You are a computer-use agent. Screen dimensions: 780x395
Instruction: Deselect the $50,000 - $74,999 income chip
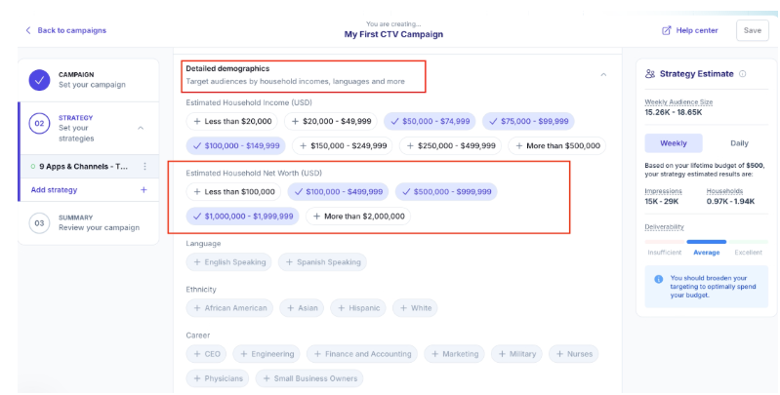pyautogui.click(x=430, y=121)
